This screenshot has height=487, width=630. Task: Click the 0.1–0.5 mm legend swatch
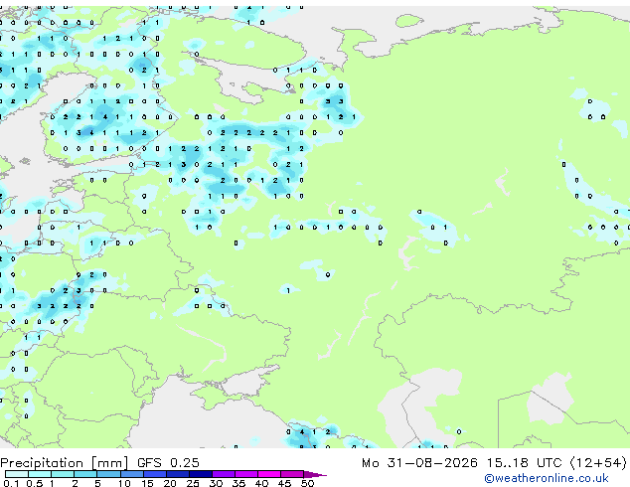click(17, 474)
